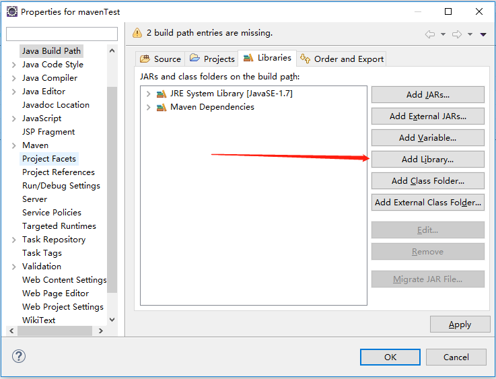Switch to the Source tab
The image size is (496, 379).
(161, 59)
